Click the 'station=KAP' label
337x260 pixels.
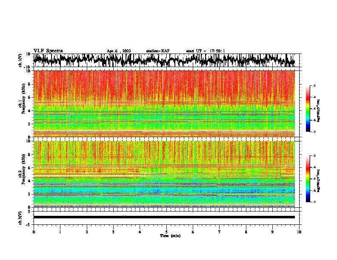tap(158, 51)
